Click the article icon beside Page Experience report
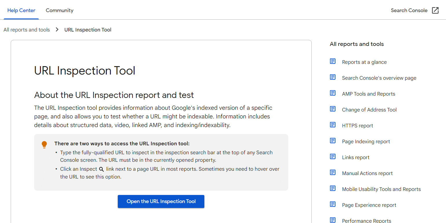The width and height of the screenshot is (446, 223). tap(333, 204)
